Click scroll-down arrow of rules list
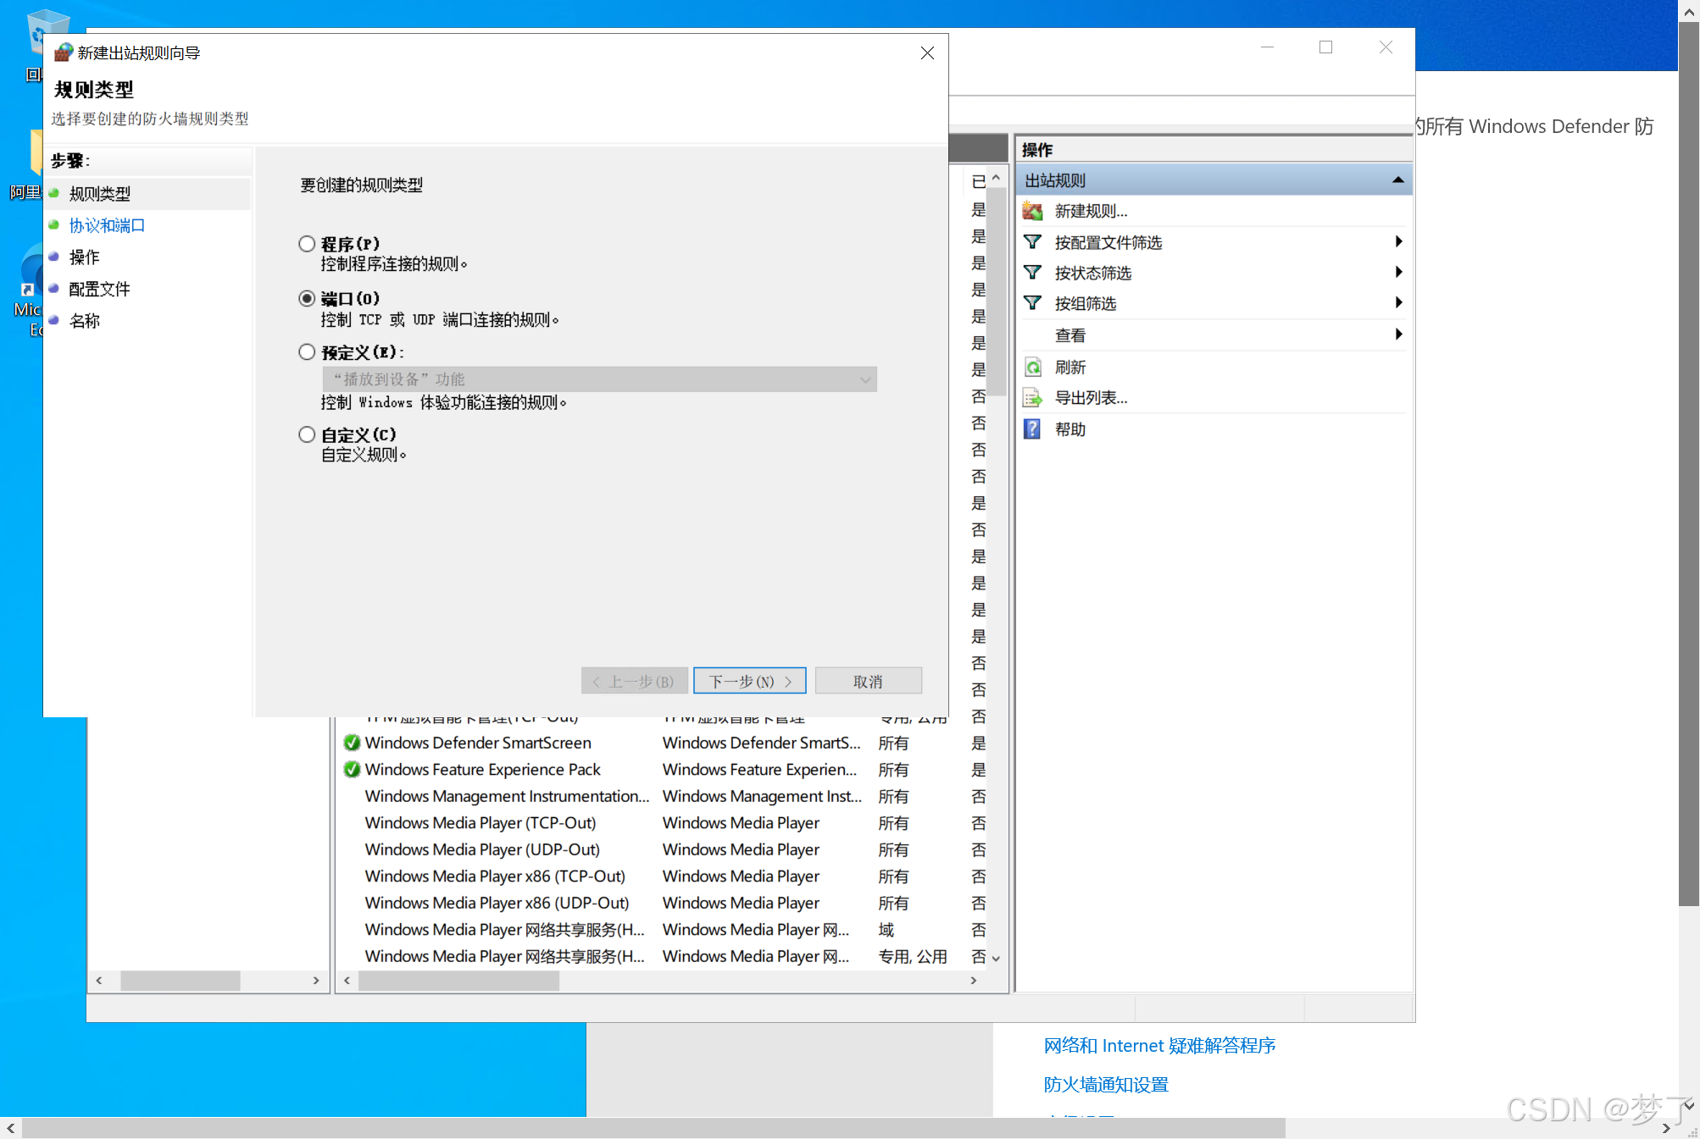 [x=997, y=959]
